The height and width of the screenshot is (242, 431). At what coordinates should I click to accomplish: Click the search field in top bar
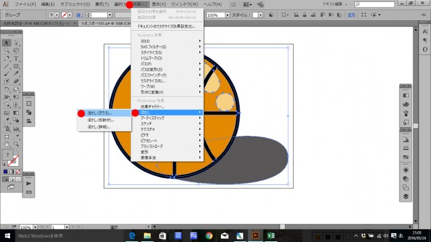pyautogui.click(x=374, y=5)
